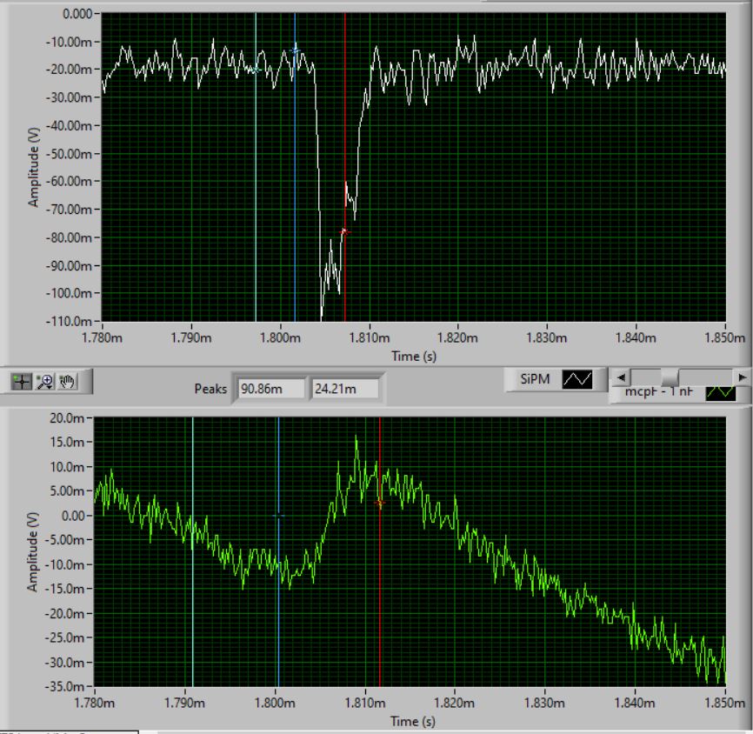Select the magnifier zoom tool

[x=44, y=381]
